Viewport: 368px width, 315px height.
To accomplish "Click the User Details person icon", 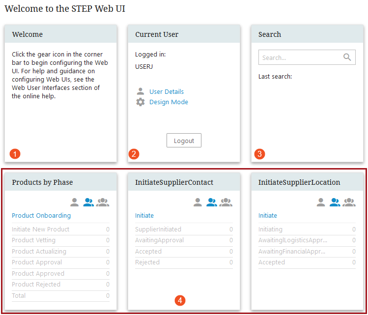I will (141, 91).
